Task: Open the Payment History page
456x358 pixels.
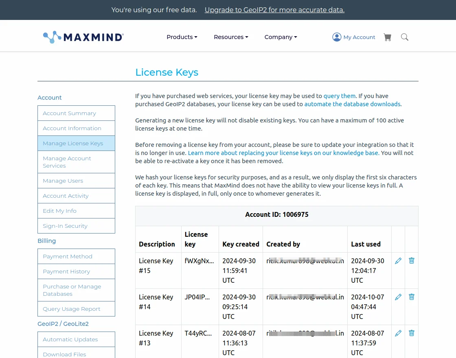Action: click(66, 271)
